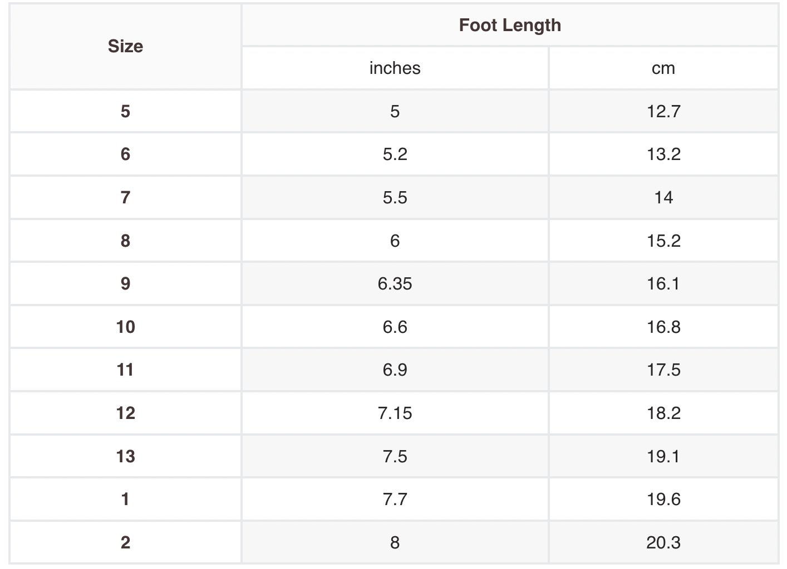Select the 19.6 cm cell
The width and height of the screenshot is (787, 569).
tap(663, 499)
